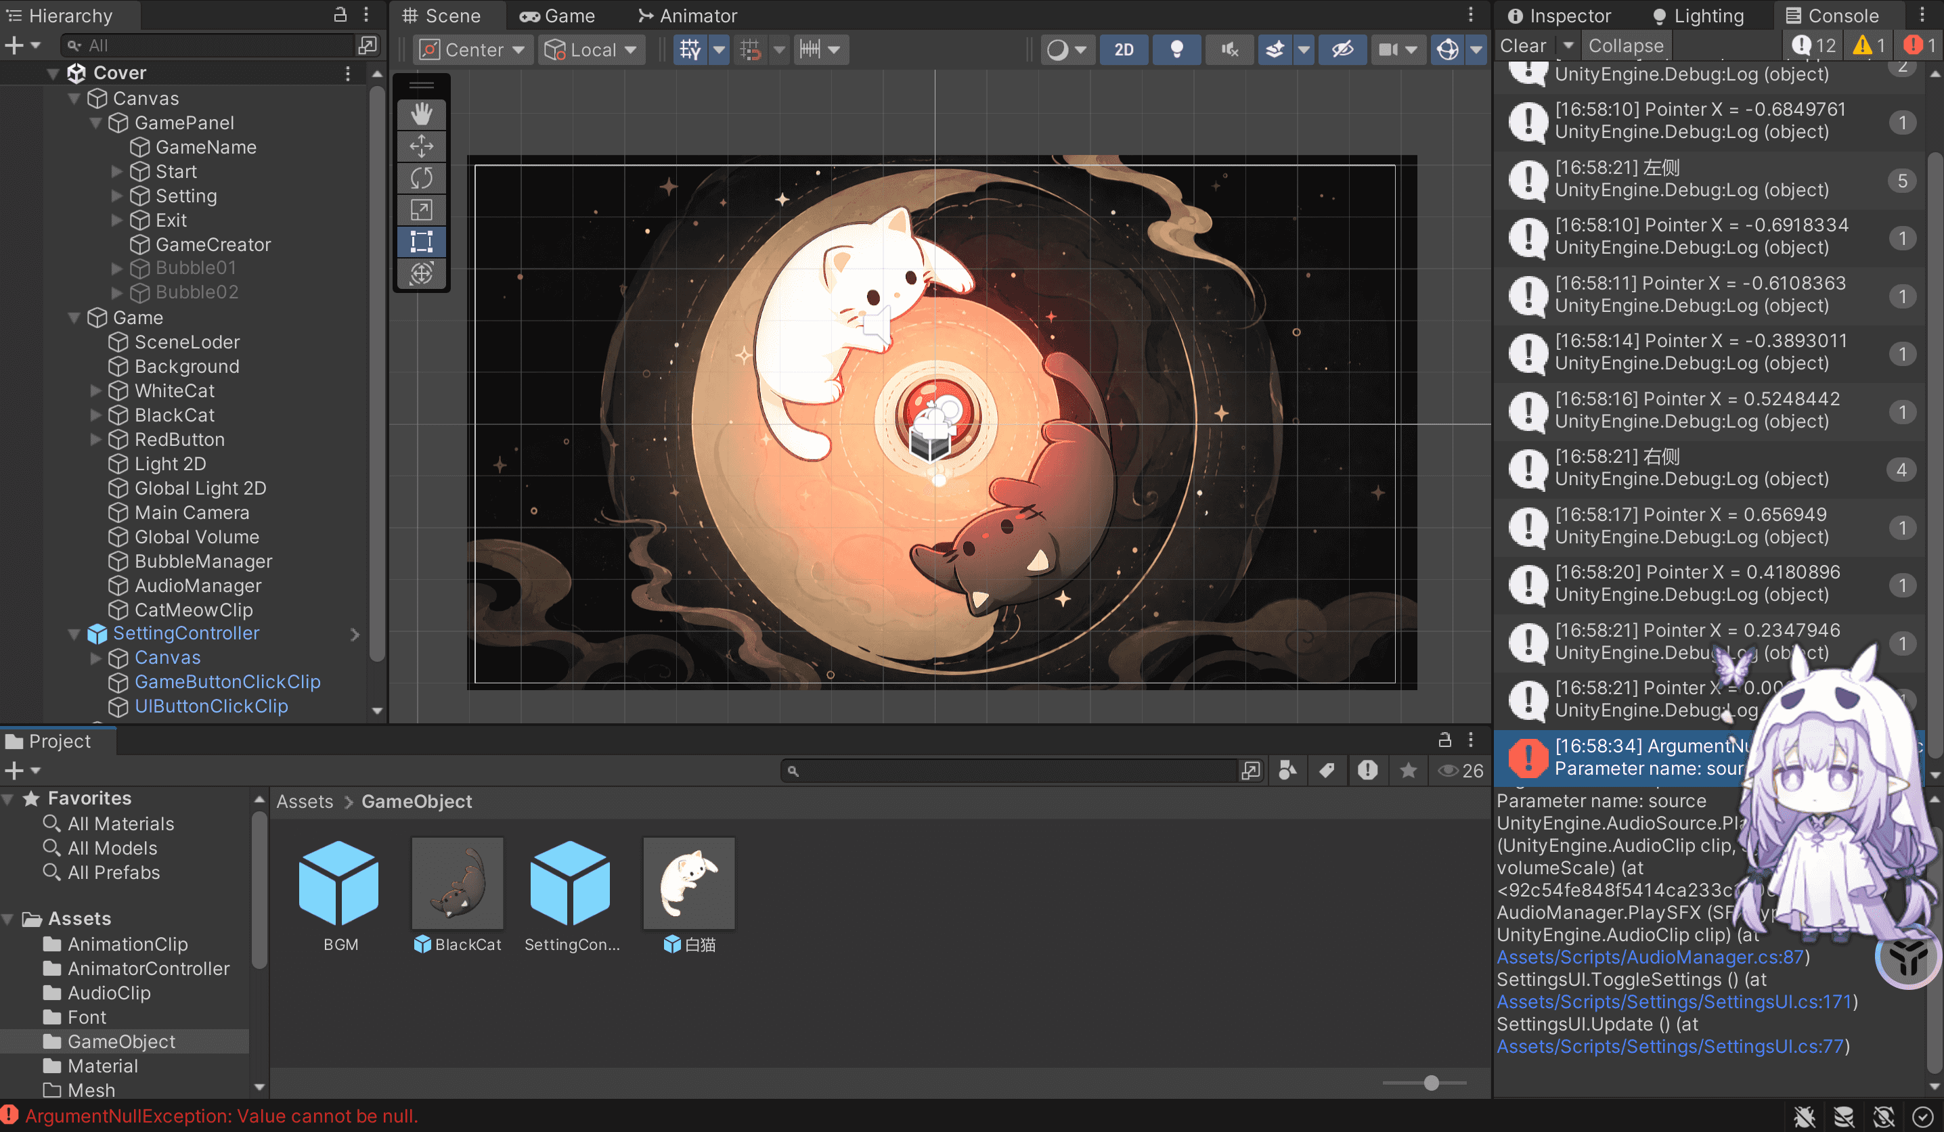
Task: Click the Hierarchy create plus button
Action: click(14, 45)
